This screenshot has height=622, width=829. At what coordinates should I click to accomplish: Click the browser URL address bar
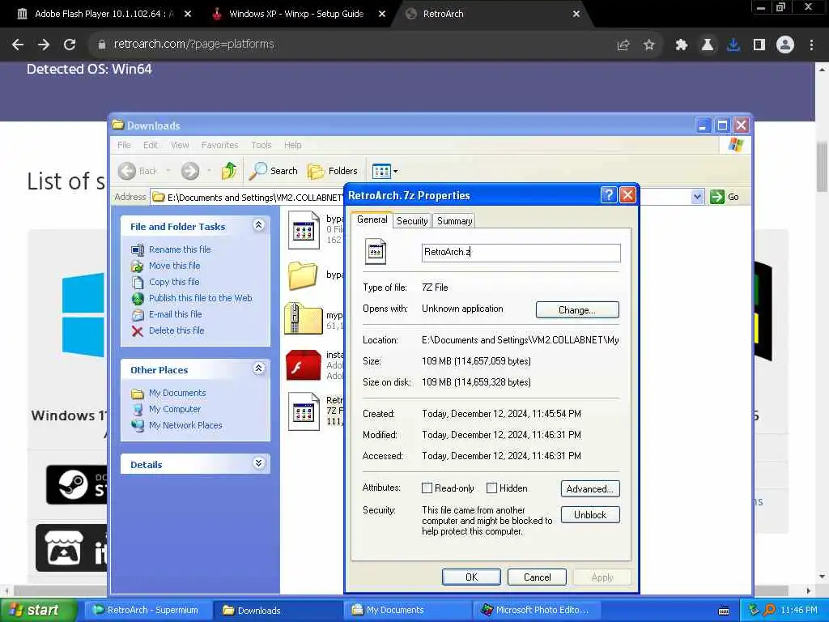pos(349,45)
